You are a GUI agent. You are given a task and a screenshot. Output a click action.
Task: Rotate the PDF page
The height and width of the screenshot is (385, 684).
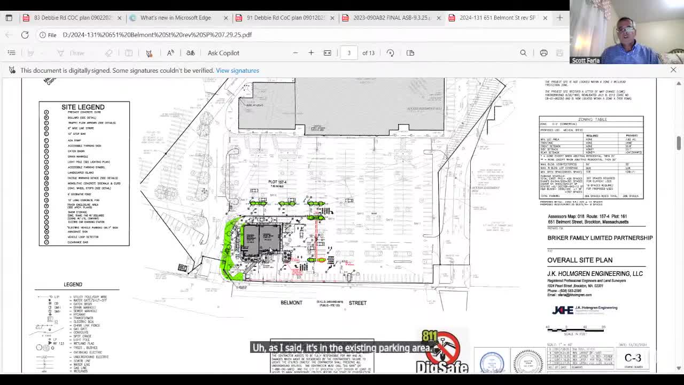[390, 53]
